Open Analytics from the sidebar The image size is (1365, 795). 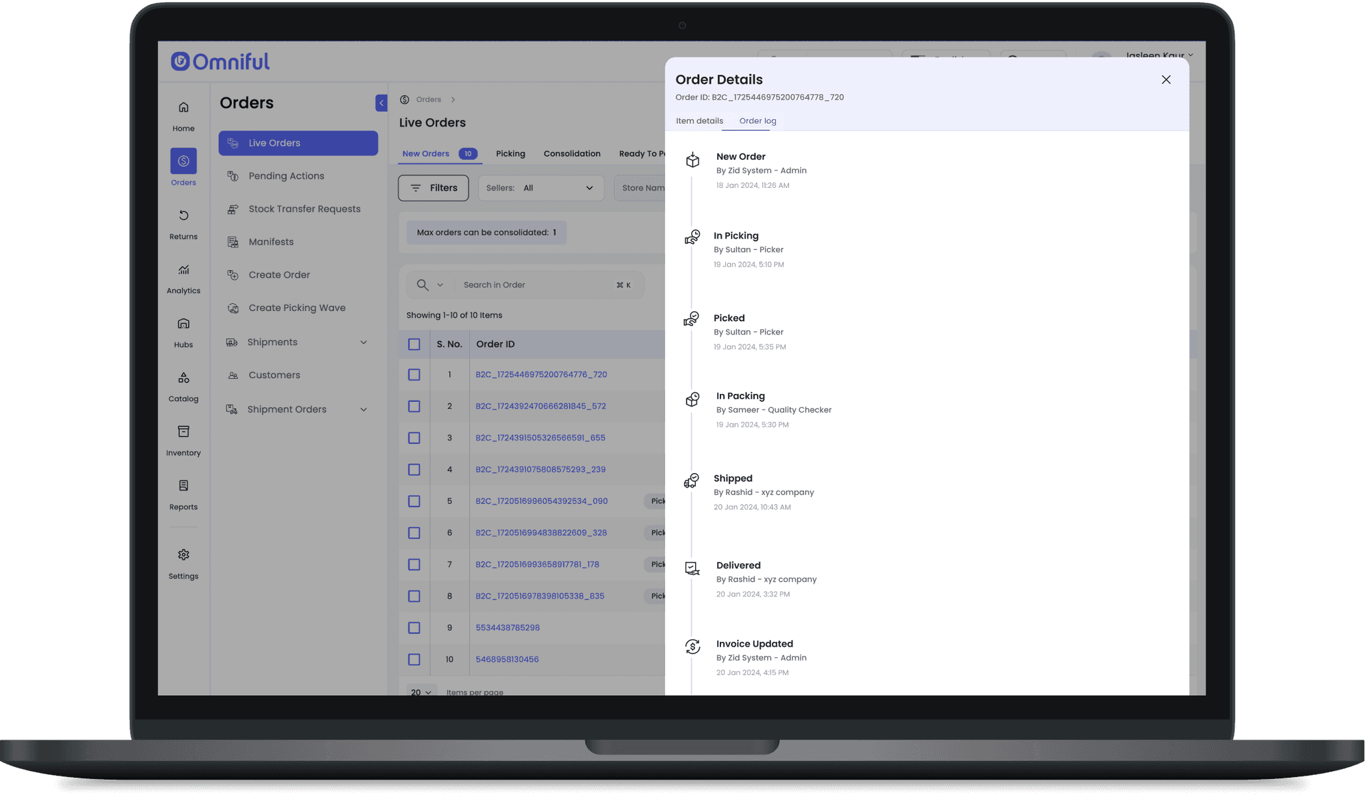point(183,270)
